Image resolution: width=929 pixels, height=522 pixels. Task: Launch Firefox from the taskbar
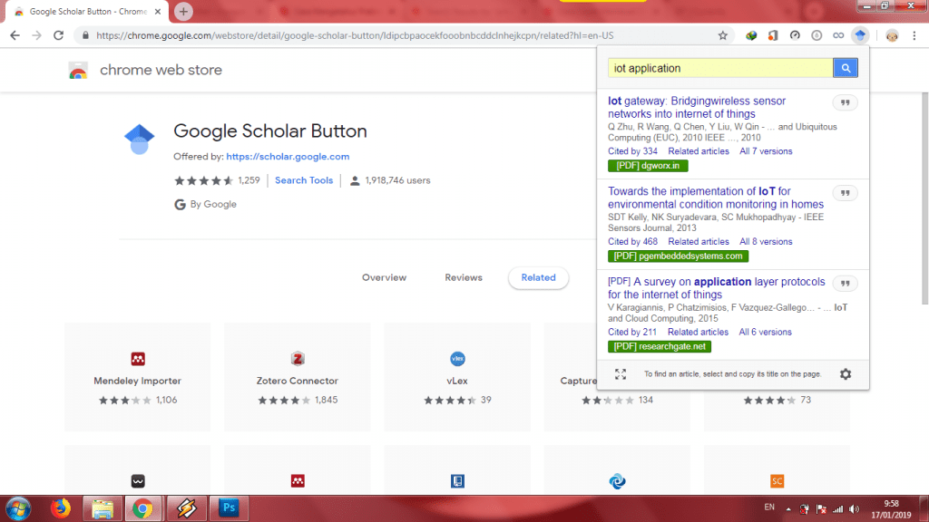(x=61, y=508)
